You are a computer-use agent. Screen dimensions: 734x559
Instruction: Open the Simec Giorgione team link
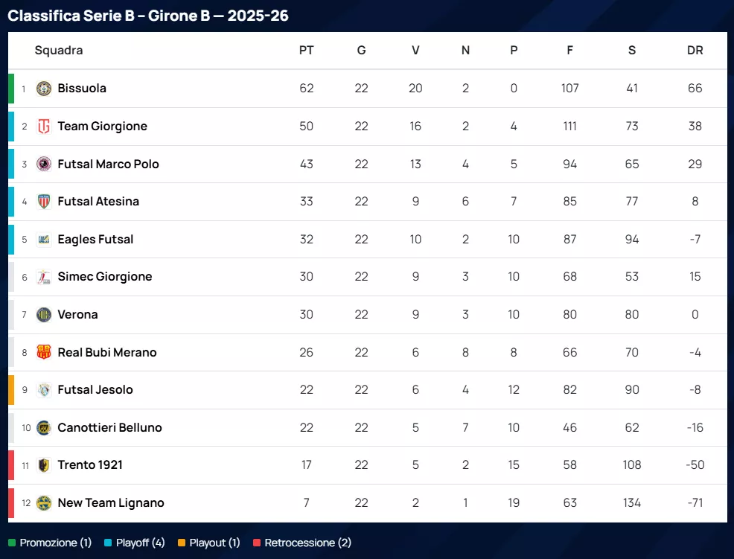click(x=105, y=277)
